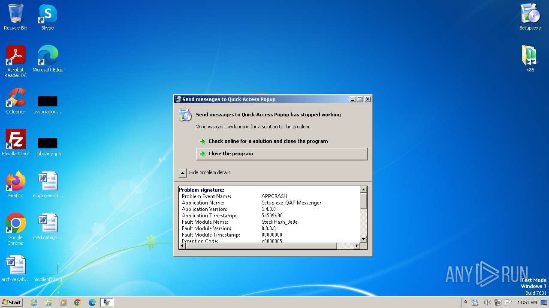Screen dimensions: 549x308
Task: Click the 5a509b9f timestamp value
Action: point(272,216)
